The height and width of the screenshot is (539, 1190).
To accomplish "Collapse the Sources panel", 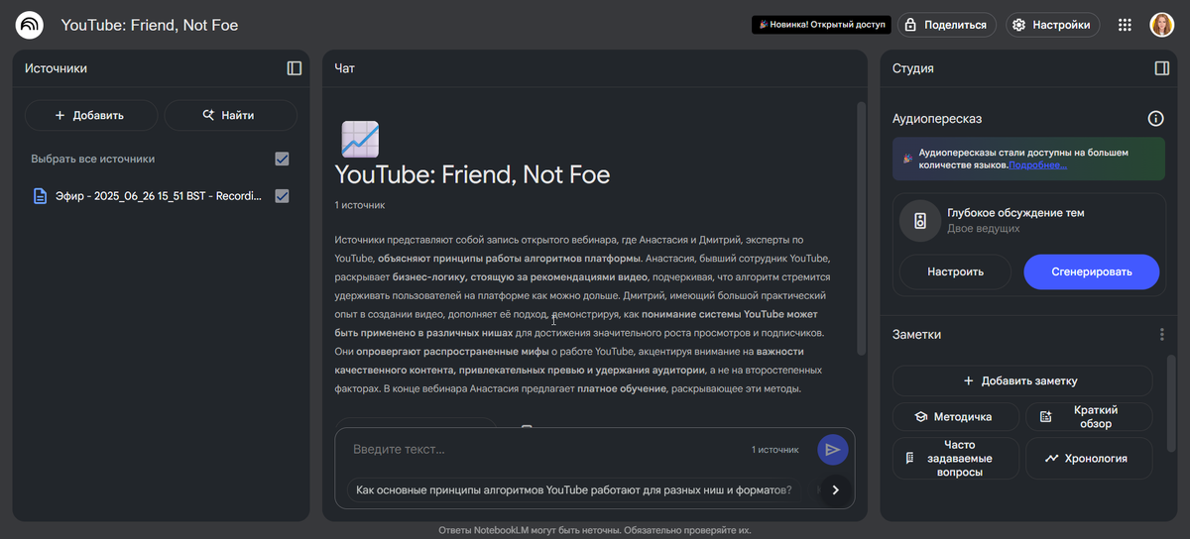I will coord(294,68).
